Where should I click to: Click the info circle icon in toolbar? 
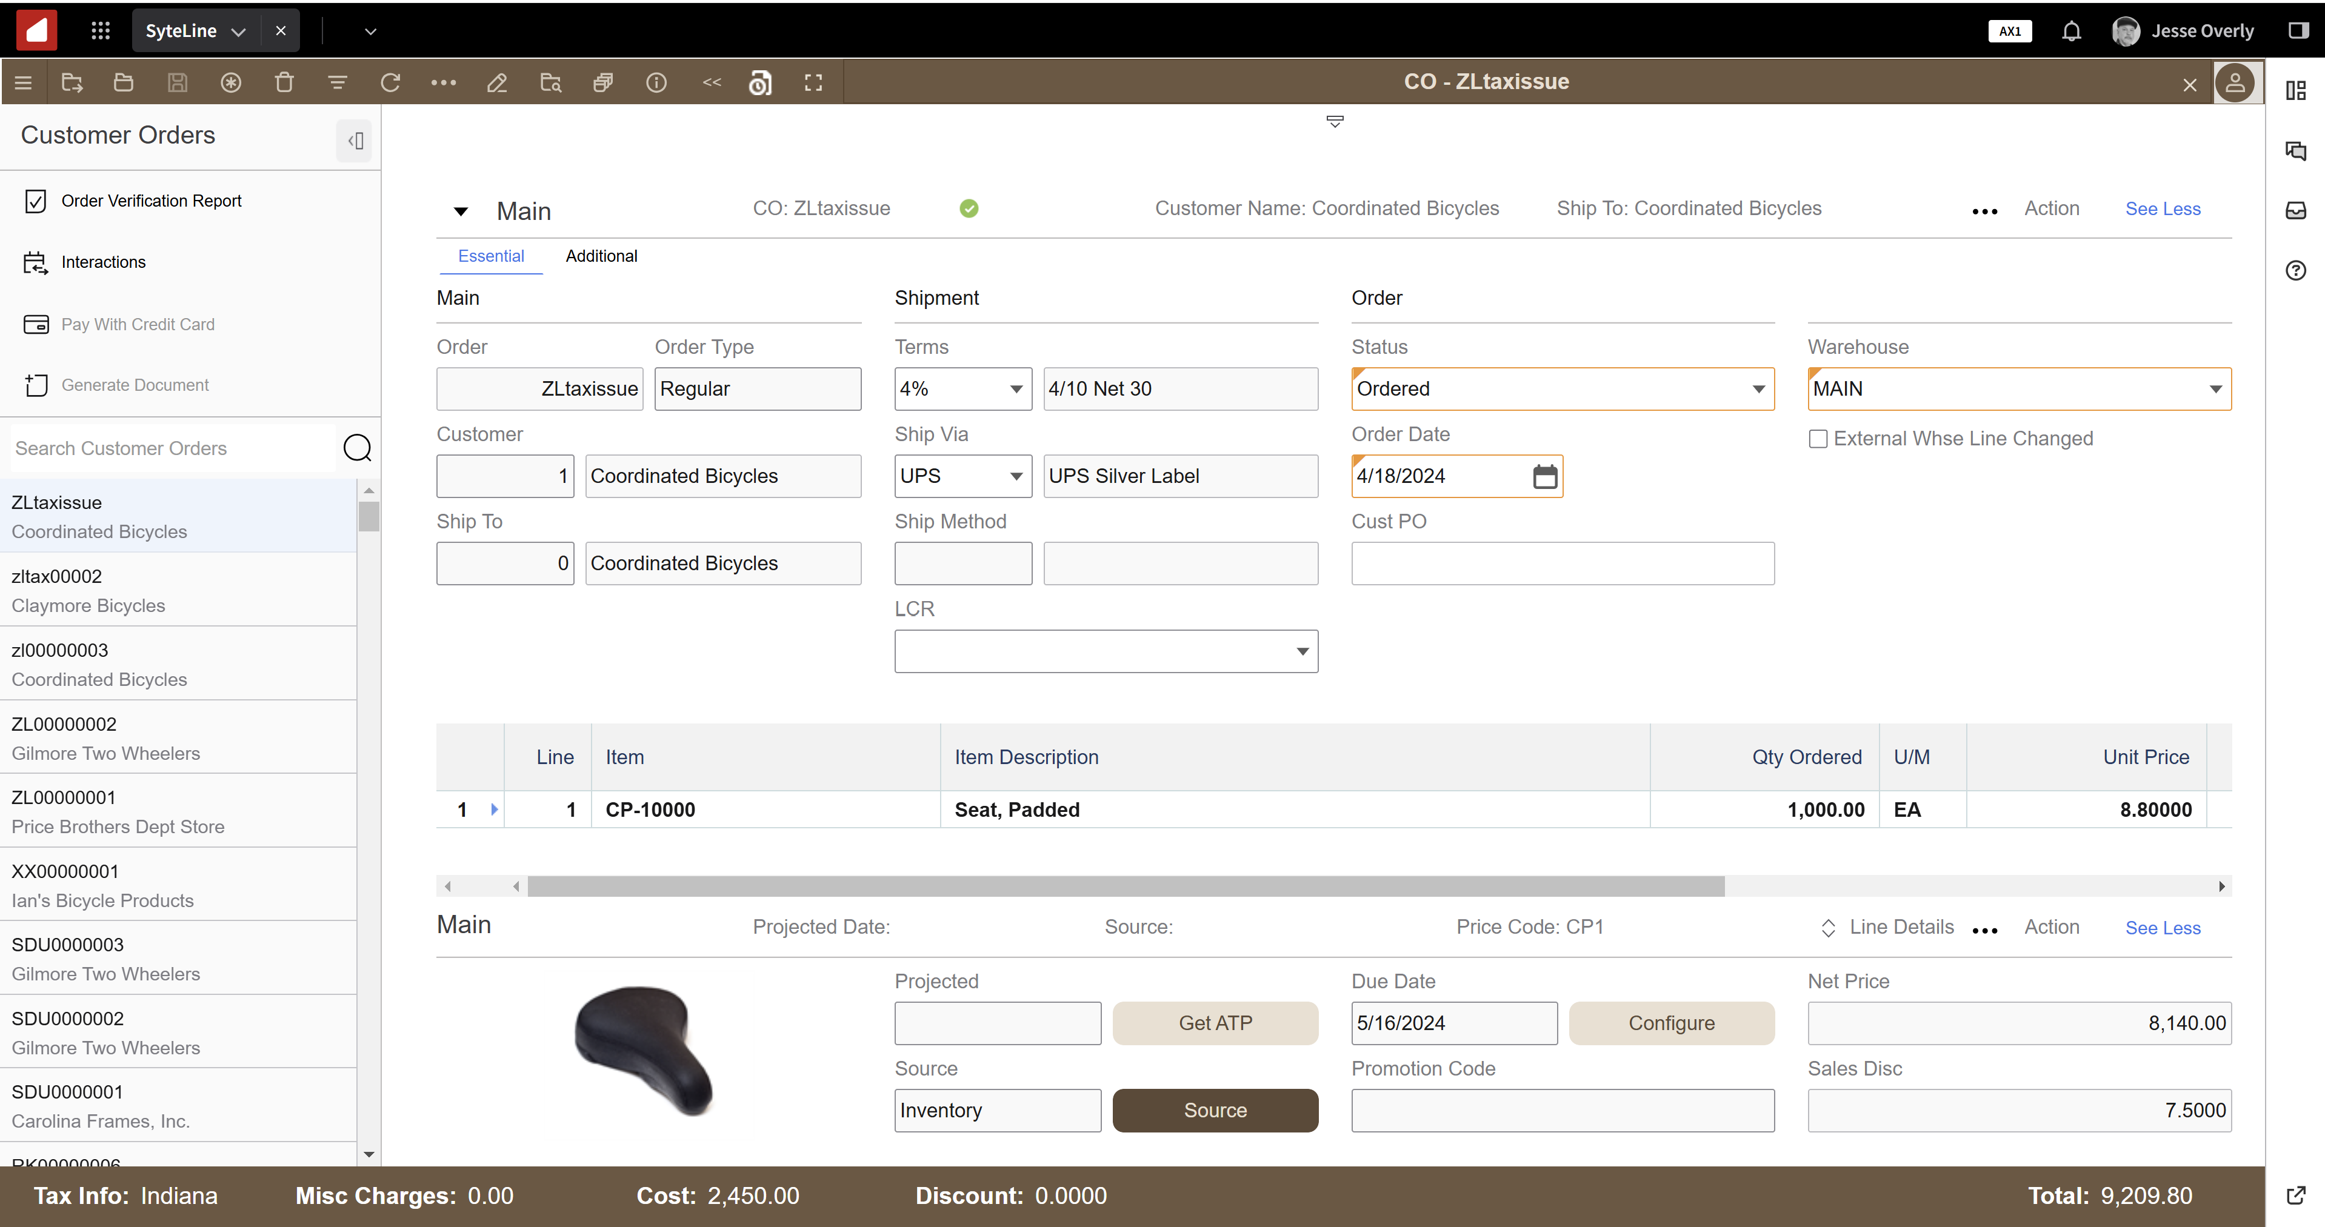coord(656,82)
